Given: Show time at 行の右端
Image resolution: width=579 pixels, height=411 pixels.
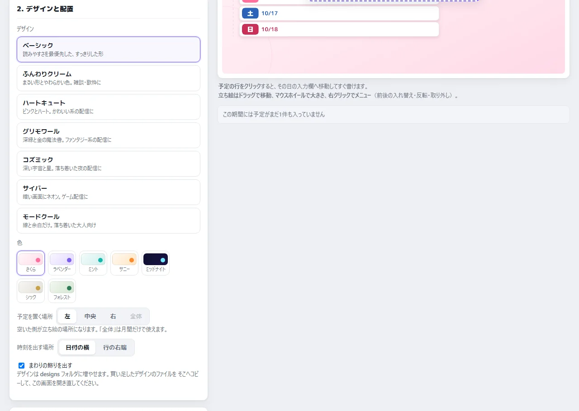Looking at the screenshot, I should (115, 347).
